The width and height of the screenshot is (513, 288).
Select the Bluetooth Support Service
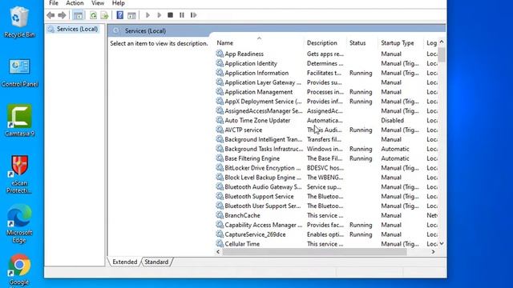(x=259, y=196)
